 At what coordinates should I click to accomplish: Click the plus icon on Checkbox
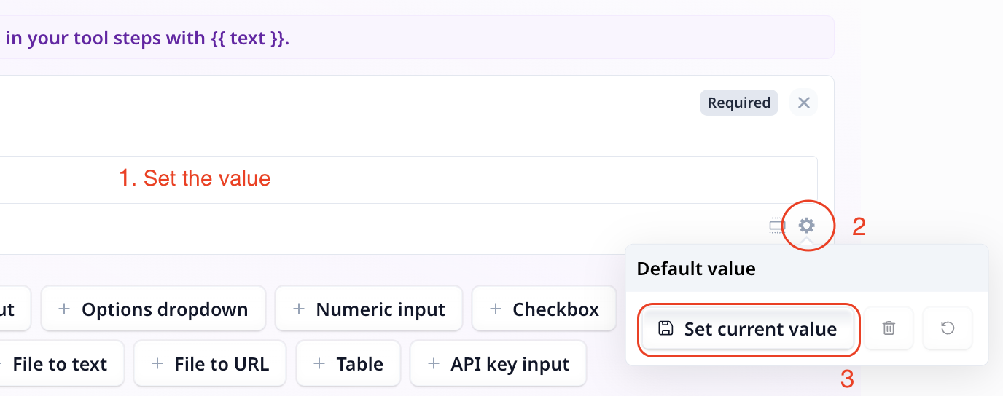coord(496,309)
